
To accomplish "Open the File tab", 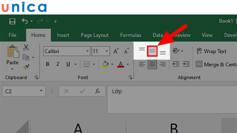I will pos(12,35).
